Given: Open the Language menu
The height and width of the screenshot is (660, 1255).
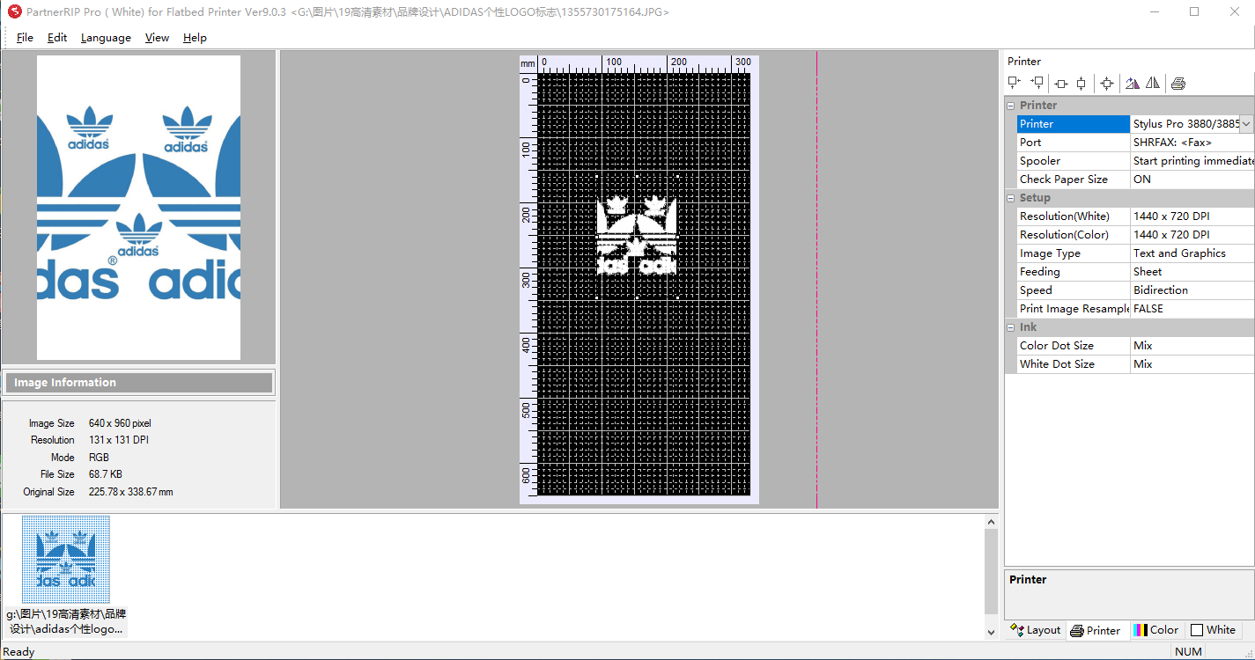Looking at the screenshot, I should (106, 38).
